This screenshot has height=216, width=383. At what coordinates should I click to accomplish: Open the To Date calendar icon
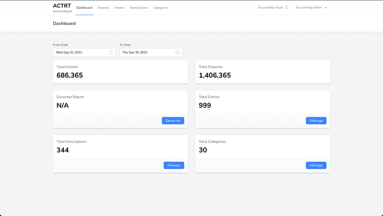177,52
